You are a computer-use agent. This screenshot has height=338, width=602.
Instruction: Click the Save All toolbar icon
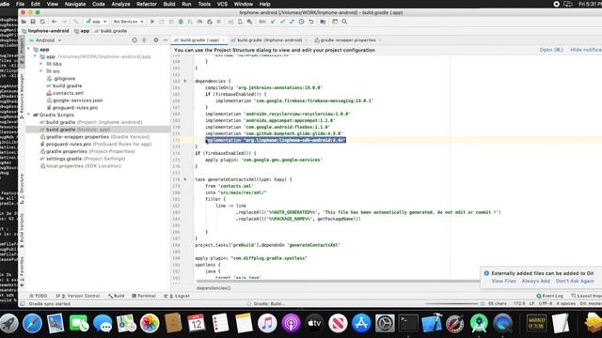coord(33,22)
